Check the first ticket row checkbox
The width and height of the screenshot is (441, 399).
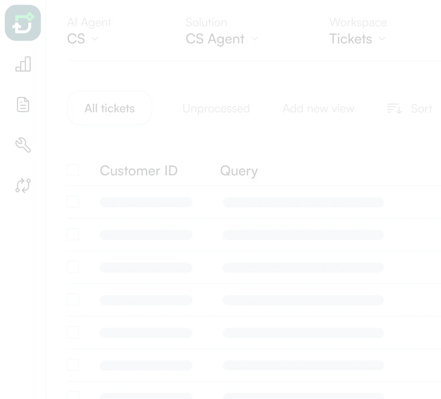(73, 202)
